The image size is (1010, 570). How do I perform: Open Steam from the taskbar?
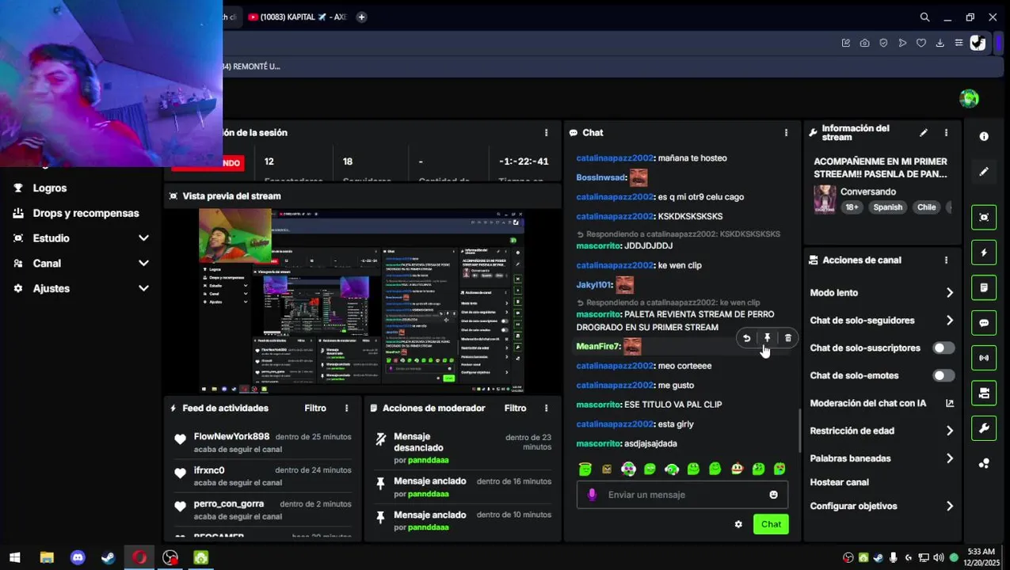click(x=109, y=557)
